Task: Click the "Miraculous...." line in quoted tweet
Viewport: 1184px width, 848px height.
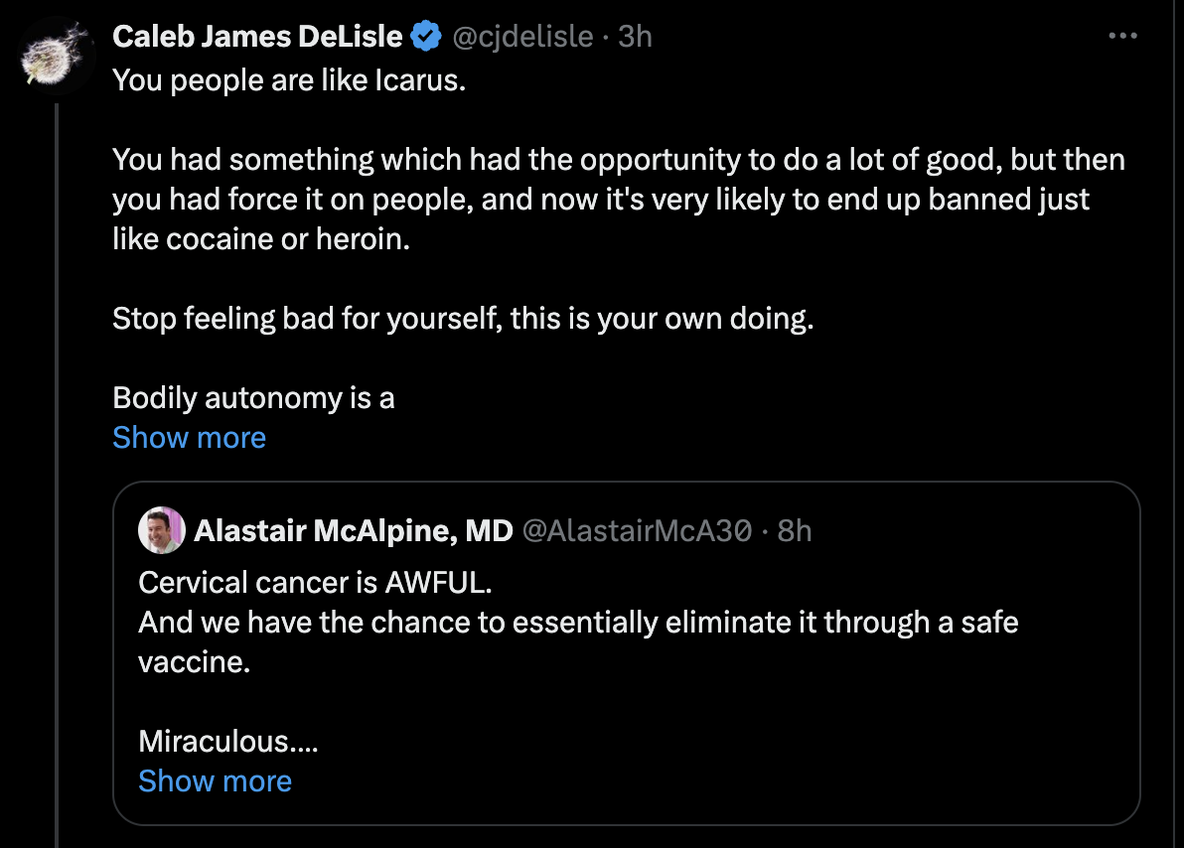Action: (x=227, y=742)
